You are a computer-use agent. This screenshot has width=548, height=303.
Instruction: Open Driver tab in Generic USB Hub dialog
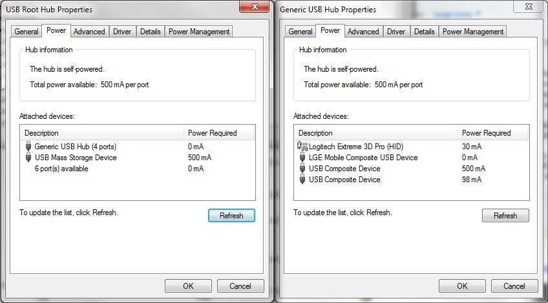coord(396,32)
